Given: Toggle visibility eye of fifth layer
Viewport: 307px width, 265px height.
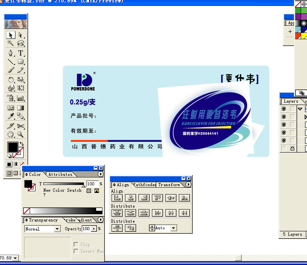Looking at the screenshot, I should pyautogui.click(x=284, y=141).
